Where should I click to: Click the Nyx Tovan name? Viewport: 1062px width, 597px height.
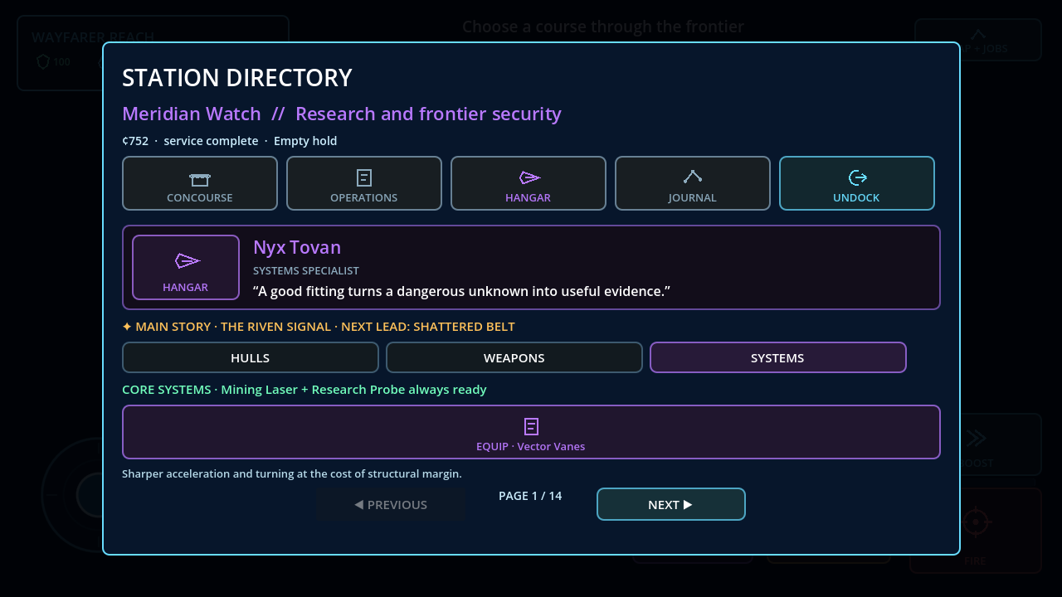pyautogui.click(x=297, y=247)
